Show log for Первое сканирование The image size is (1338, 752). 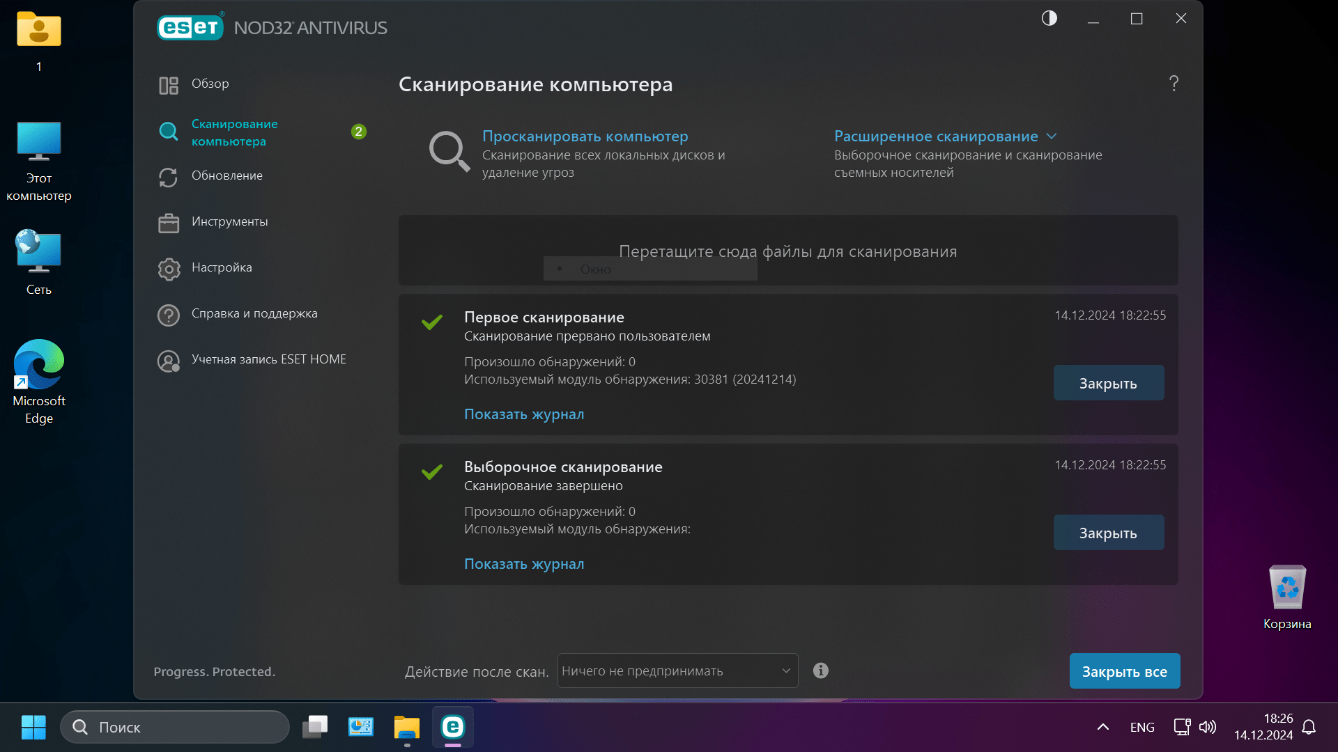click(524, 414)
